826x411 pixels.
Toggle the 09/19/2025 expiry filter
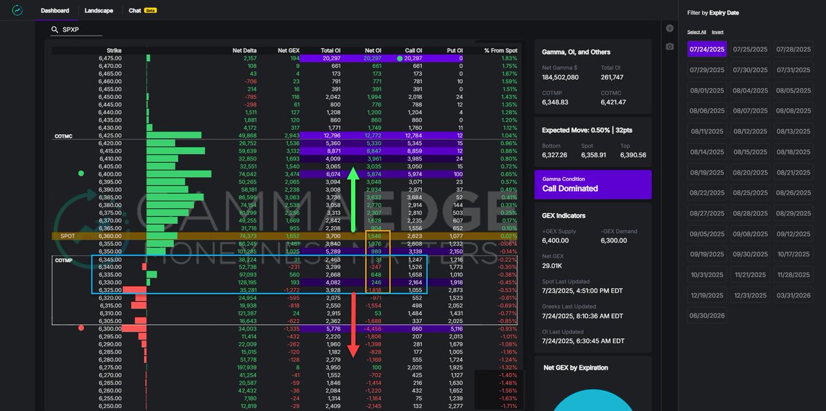[x=708, y=254]
